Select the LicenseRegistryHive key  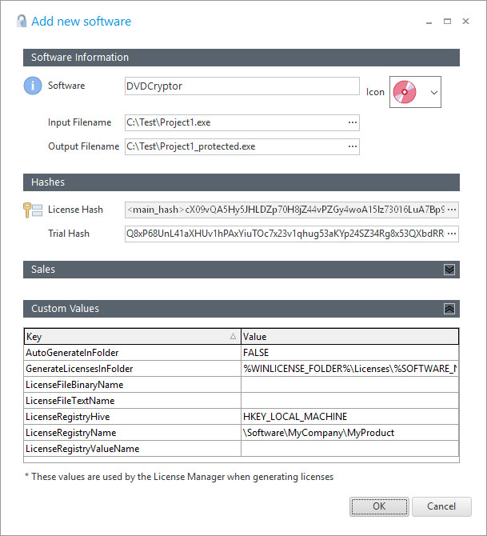(132, 417)
